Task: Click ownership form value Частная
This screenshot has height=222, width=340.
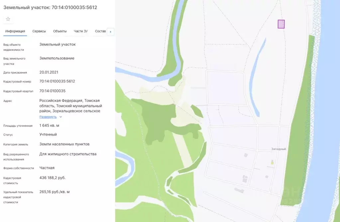Action: tap(47, 168)
